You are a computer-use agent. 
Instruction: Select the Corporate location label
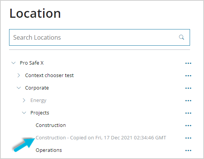tap(37, 88)
